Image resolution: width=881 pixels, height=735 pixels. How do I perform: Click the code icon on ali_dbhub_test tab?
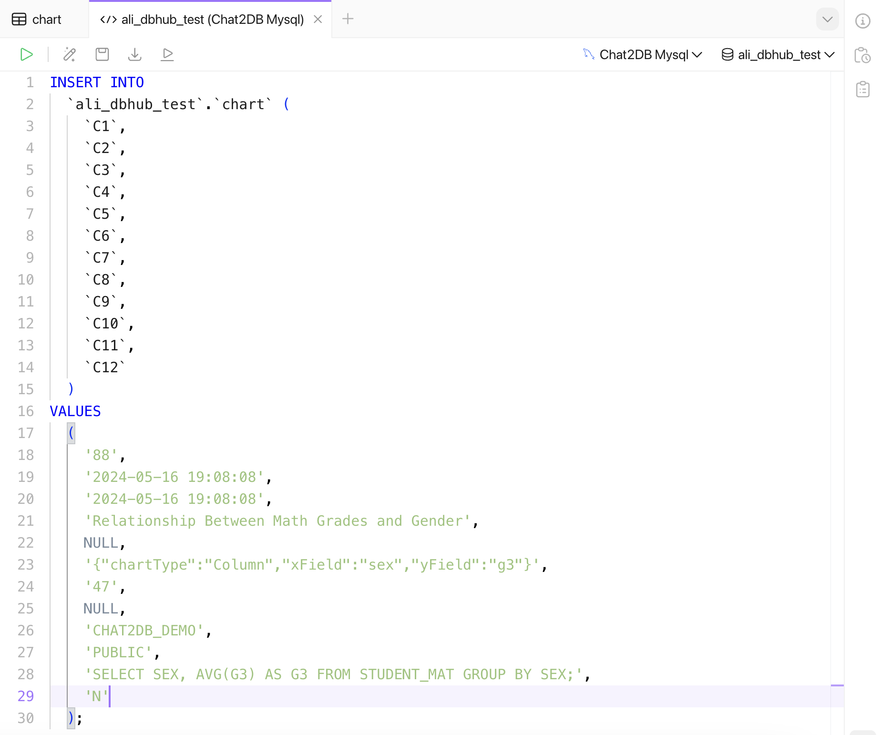(x=108, y=20)
